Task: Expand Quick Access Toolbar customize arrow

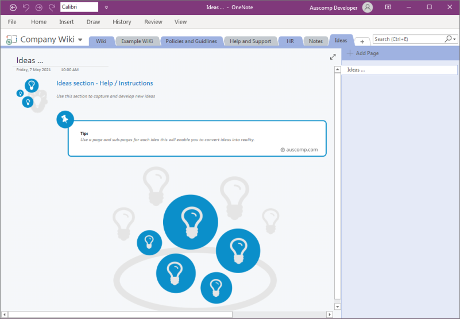Action: pos(106,7)
